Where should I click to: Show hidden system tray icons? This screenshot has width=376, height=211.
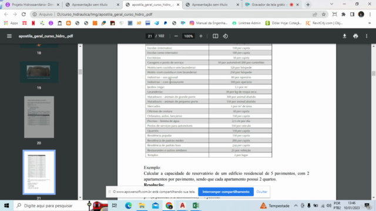[296, 206]
